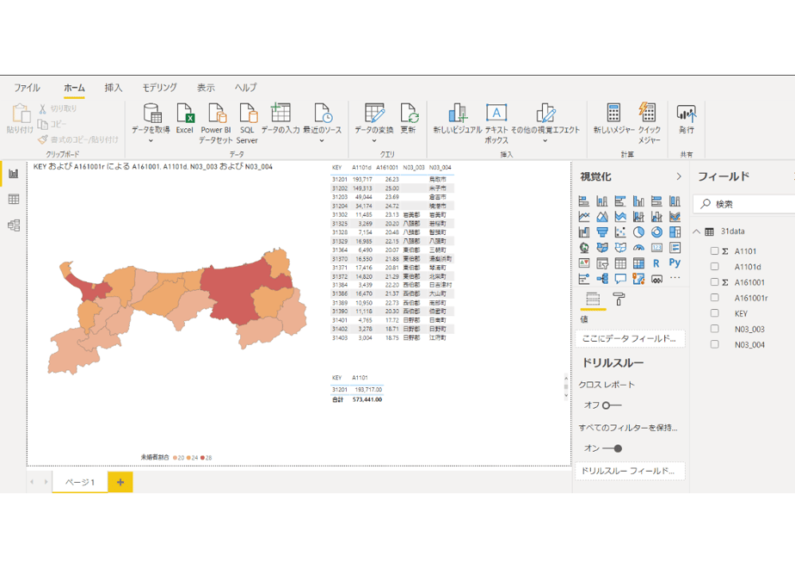The image size is (795, 568).
Task: Click the legend swatch for 20
Action: 176,458
